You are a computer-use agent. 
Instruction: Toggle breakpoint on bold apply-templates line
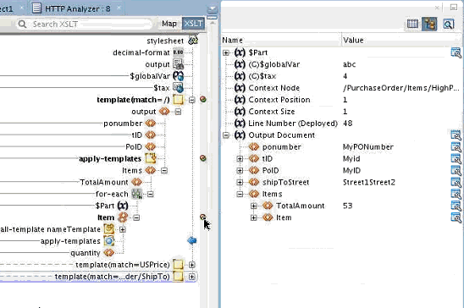[x=203, y=158]
